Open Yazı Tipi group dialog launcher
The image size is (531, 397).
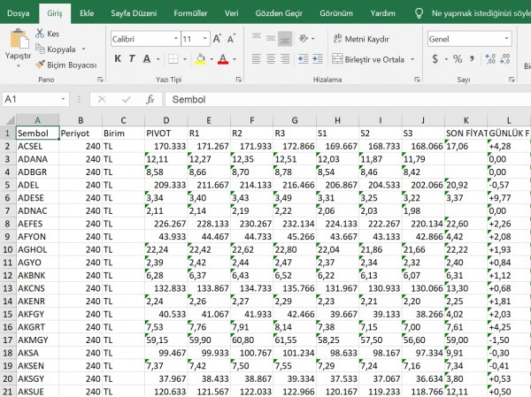[x=239, y=80]
